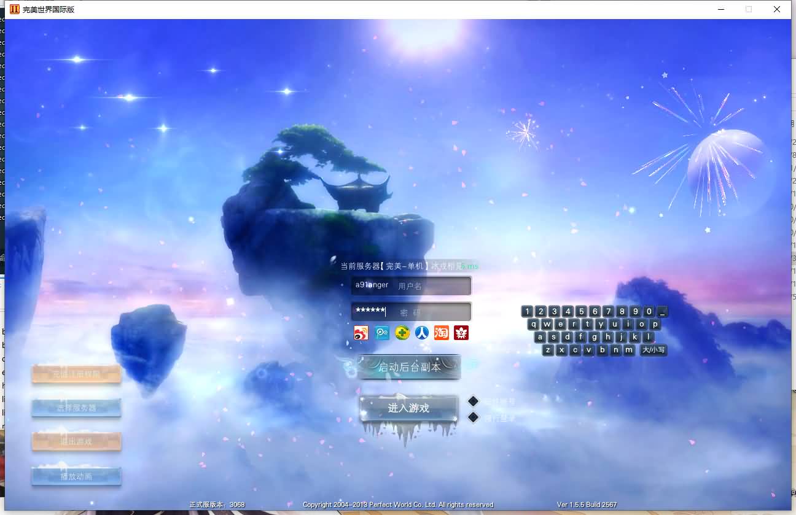The height and width of the screenshot is (515, 796).
Task: Sign in with the Renren icon
Action: [421, 333]
